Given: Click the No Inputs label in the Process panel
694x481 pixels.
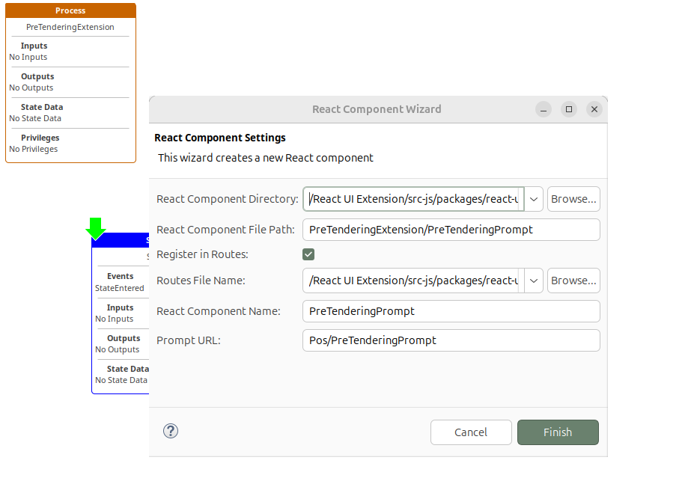Looking at the screenshot, I should (x=28, y=57).
